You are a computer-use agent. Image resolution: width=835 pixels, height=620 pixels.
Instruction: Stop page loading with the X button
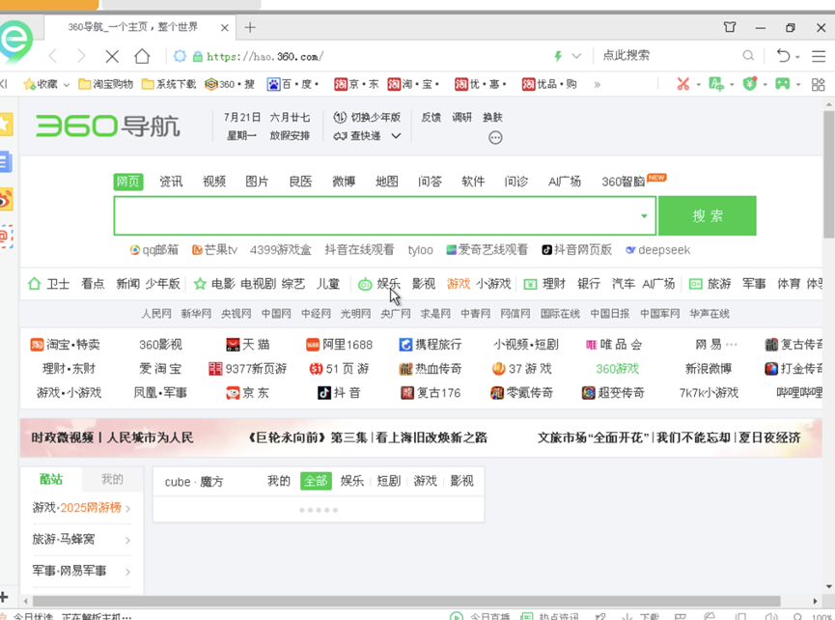point(112,56)
